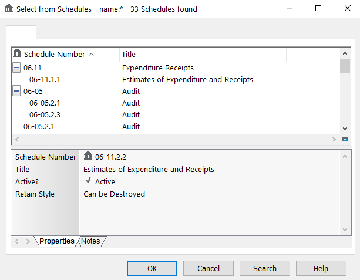Click the Cancel button
This screenshot has height=280, width=360.
pos(208,268)
